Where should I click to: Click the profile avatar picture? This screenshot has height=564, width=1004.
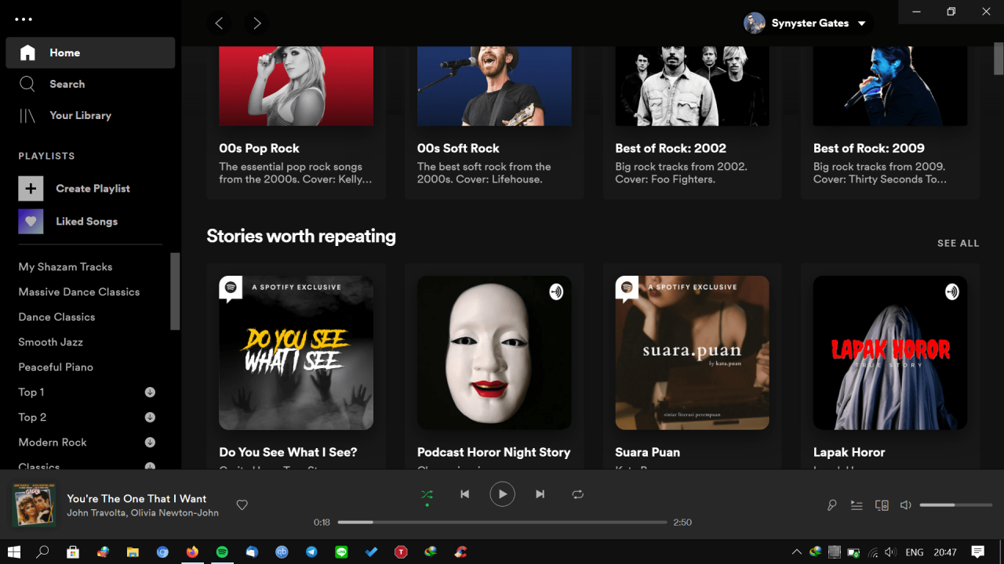(755, 23)
